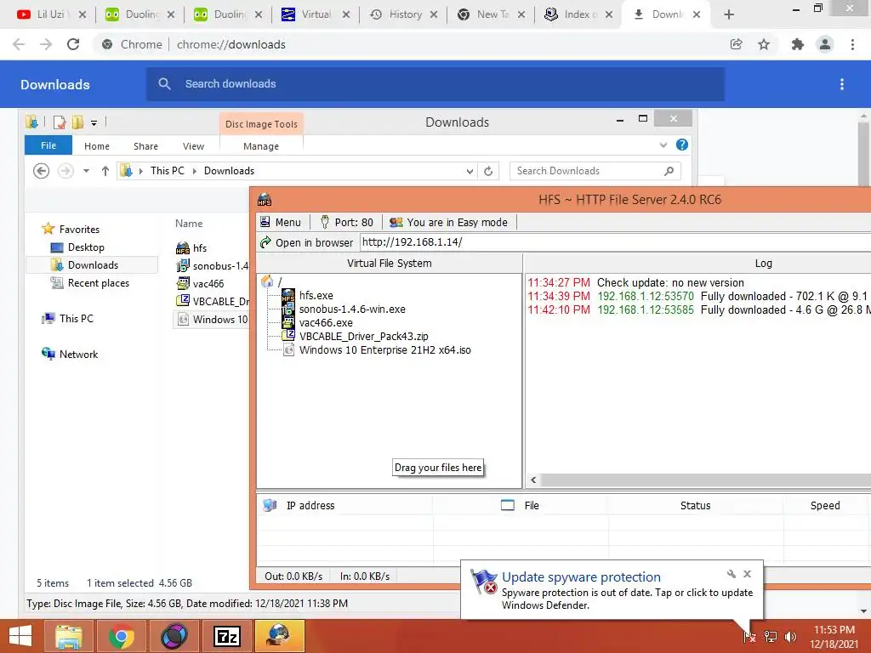Viewport: 871px width, 653px height.
Task: Click the New folder icon in Explorer quick access toolbar
Action: tap(77, 122)
